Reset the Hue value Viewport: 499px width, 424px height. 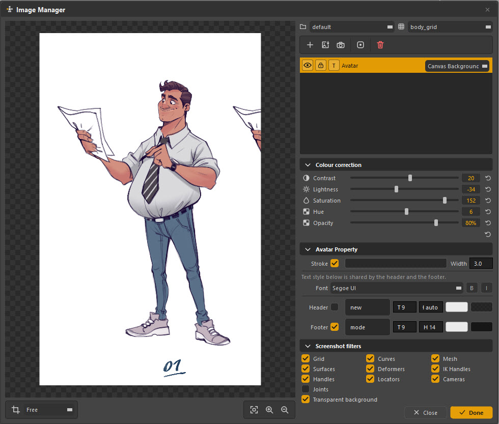point(488,212)
